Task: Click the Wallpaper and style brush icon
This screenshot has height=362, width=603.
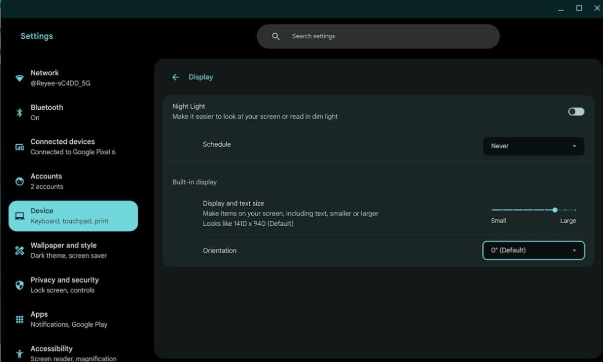Action: (x=20, y=250)
